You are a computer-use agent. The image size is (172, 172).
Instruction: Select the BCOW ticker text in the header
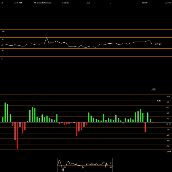(144, 3)
